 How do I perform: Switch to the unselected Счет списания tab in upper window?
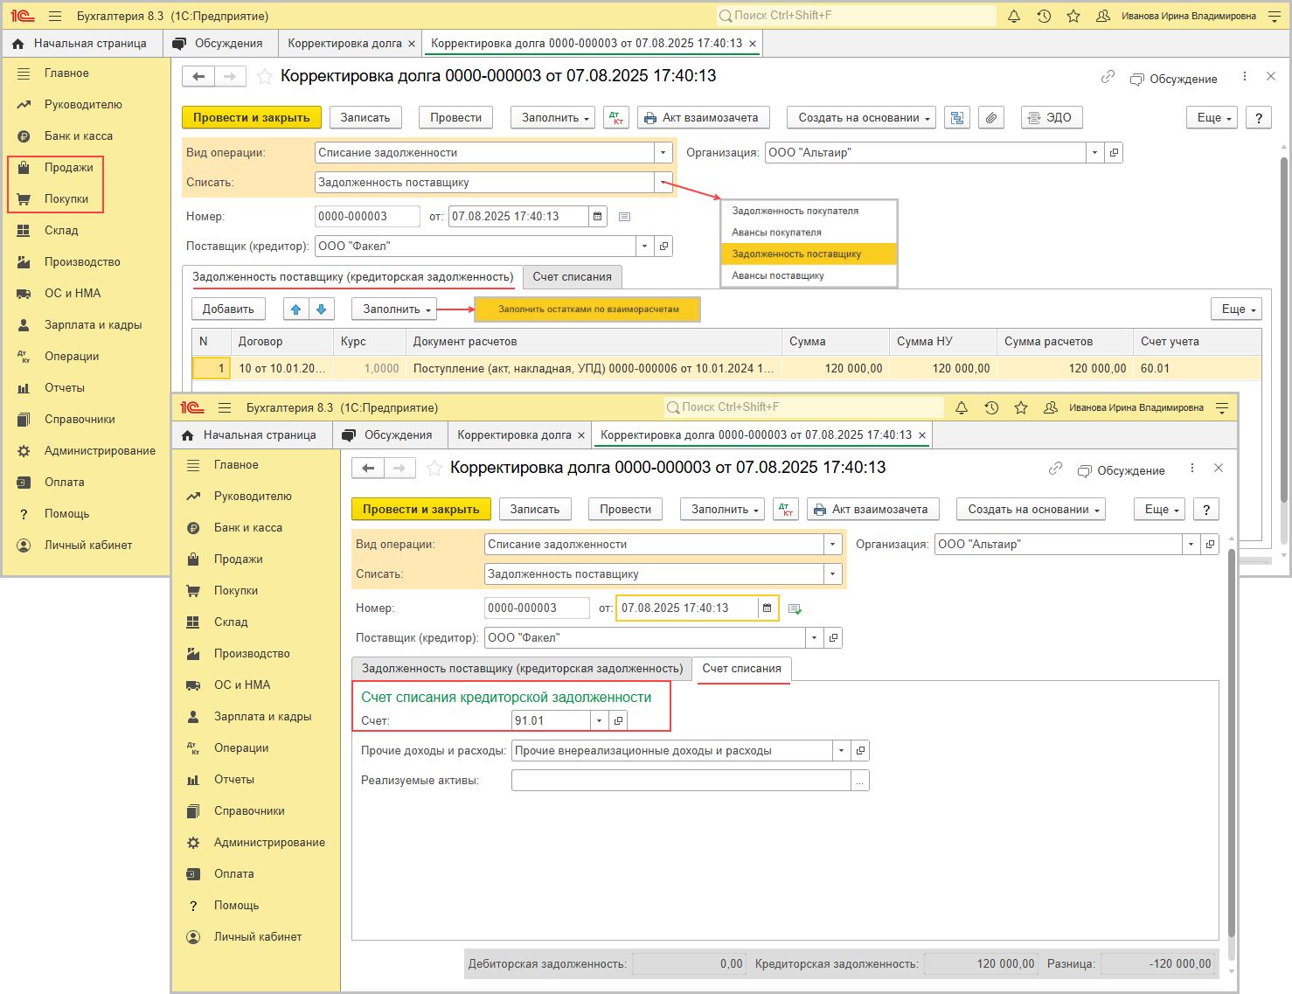[572, 277]
